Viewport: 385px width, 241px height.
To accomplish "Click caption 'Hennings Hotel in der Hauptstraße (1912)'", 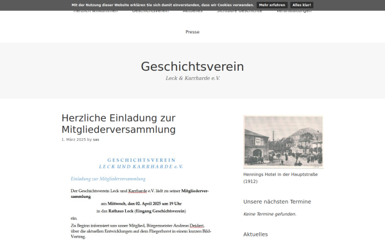I will click(280, 178).
